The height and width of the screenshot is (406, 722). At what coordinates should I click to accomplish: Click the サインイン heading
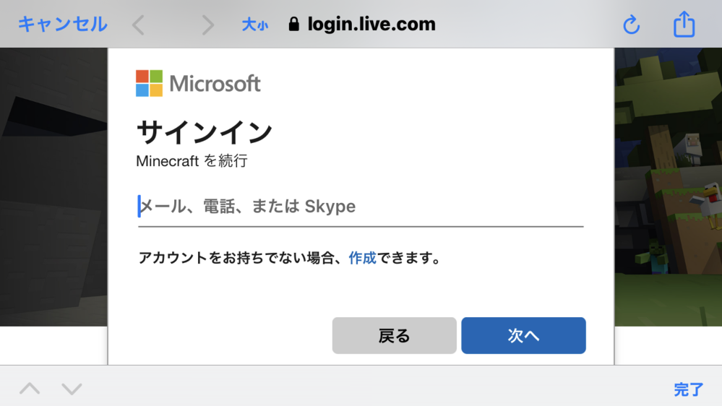205,131
